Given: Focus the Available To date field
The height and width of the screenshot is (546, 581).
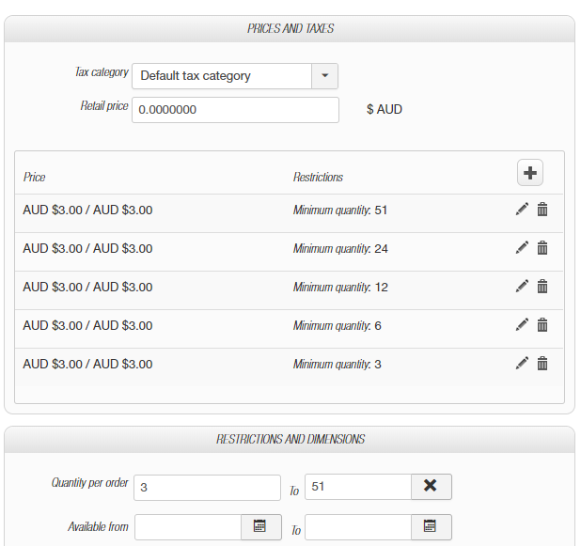Looking at the screenshot, I should point(358,527).
